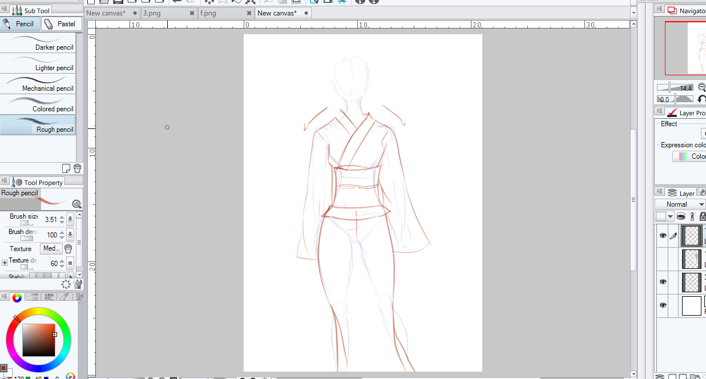The width and height of the screenshot is (706, 379).
Task: Open tool property wrench settings icon
Action: (x=78, y=284)
